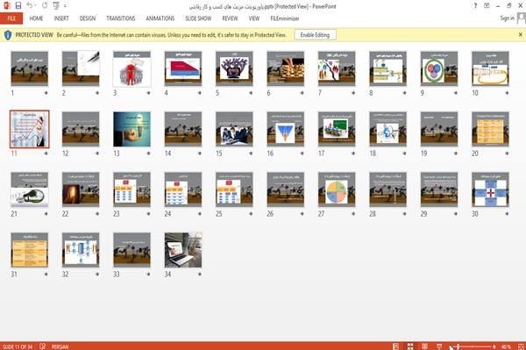526x350 pixels.
Task: Start Slide Show icon in status bar
Action: point(439,346)
